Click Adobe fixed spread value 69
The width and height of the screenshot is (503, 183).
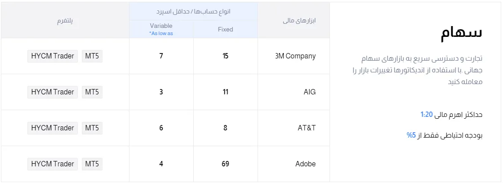[225, 164]
